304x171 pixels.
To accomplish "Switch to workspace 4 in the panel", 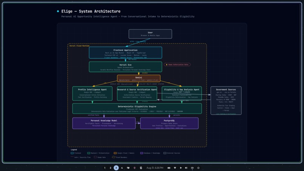I will tap(122, 168).
